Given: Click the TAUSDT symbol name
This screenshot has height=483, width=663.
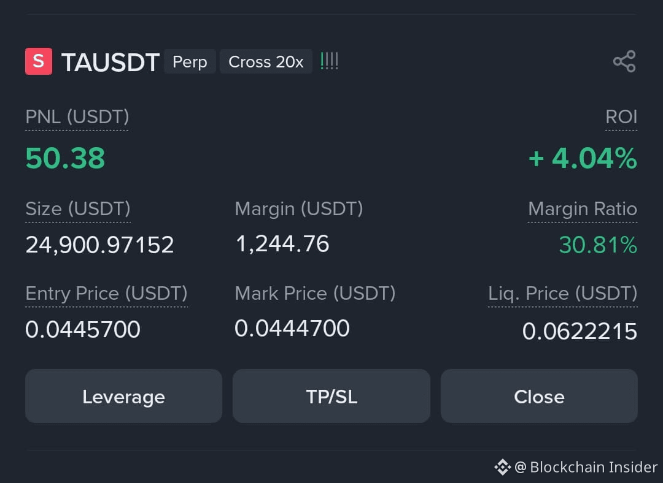Looking at the screenshot, I should [x=110, y=62].
